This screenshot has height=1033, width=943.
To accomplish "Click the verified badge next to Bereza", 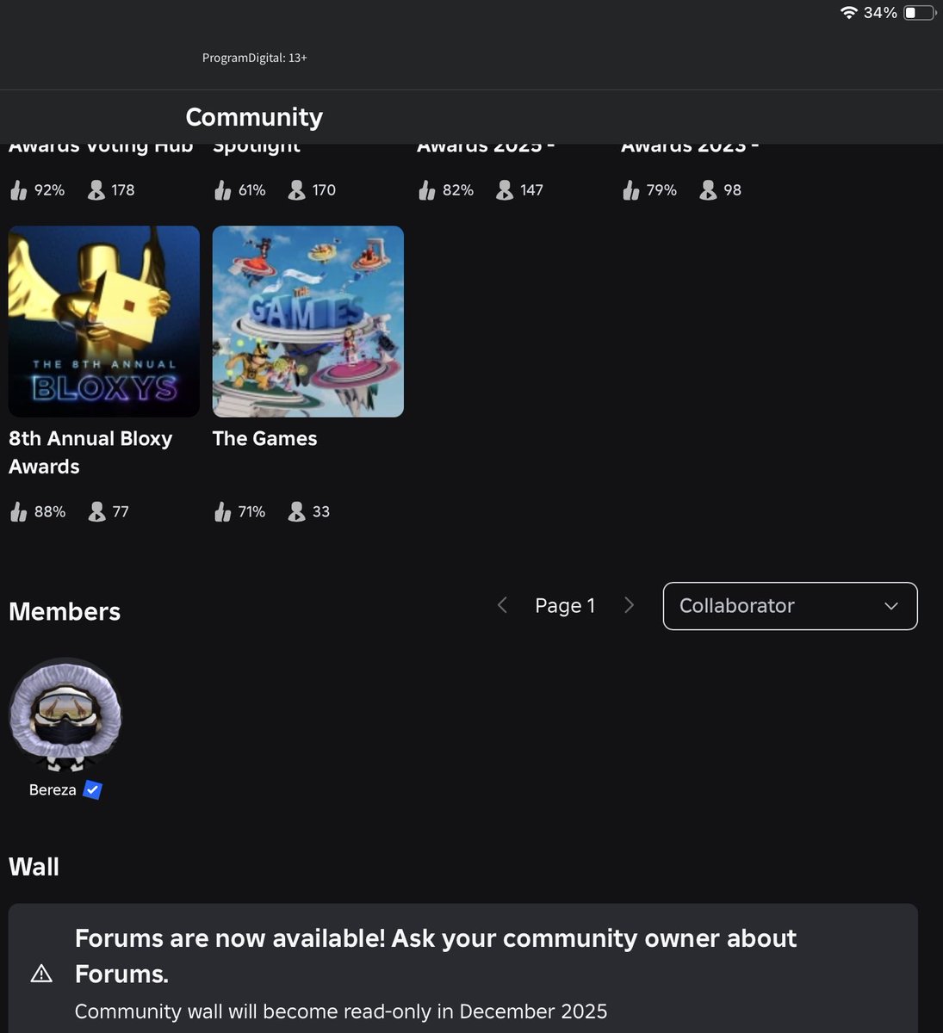I will point(92,789).
